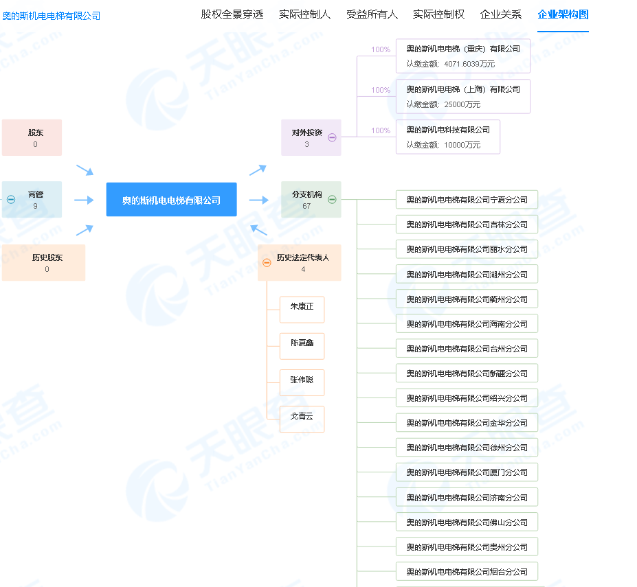Select the 丽水分公司 branch node
637x587 pixels.
point(467,249)
